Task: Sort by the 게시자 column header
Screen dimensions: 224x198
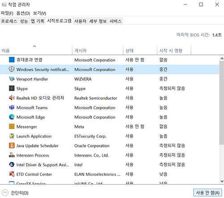Action: 98,50
